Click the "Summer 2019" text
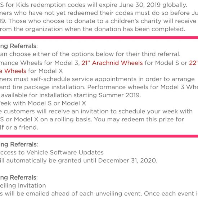The image size is (198, 198). click(120, 95)
